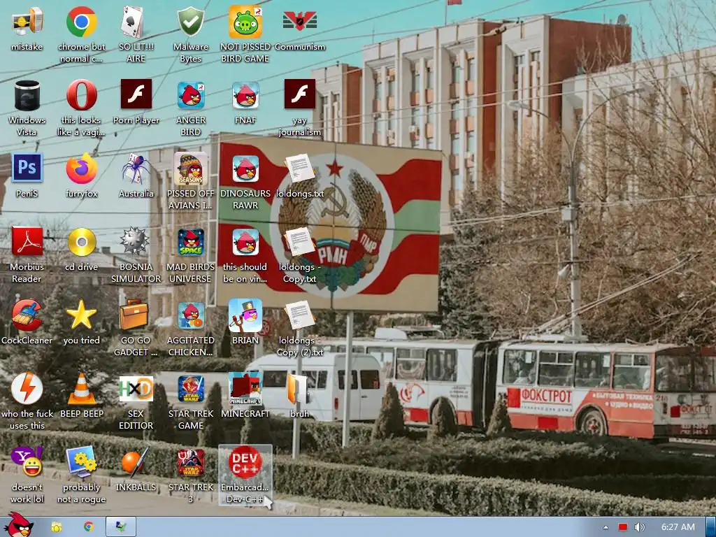The height and width of the screenshot is (537, 716).
Task: Open the volume speaker tray icon
Action: 639,527
